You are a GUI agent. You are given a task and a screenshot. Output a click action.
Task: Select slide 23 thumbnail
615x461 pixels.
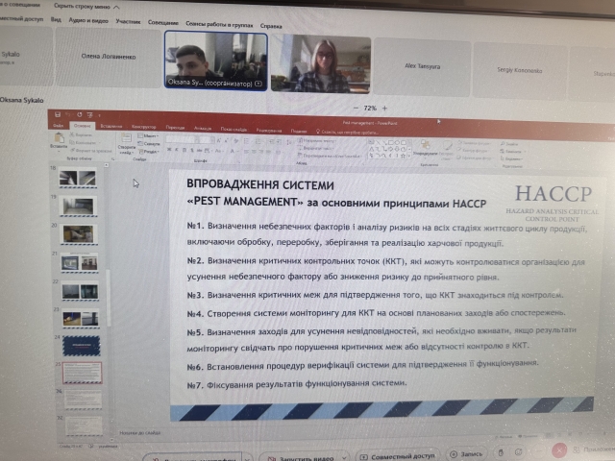(81, 318)
